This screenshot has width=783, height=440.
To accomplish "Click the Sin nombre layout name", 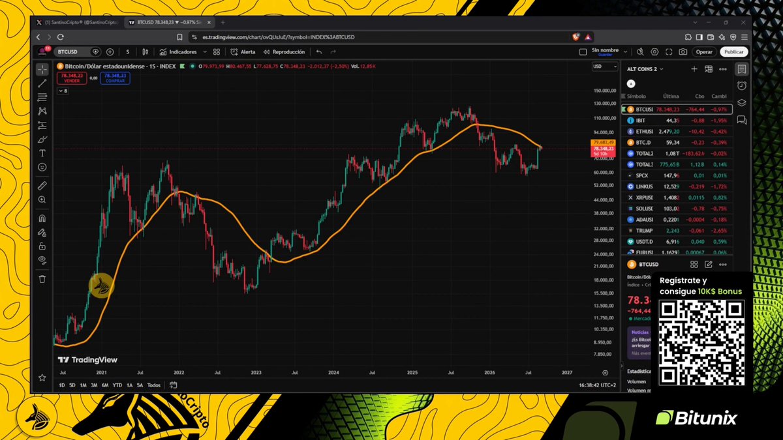I will click(604, 51).
